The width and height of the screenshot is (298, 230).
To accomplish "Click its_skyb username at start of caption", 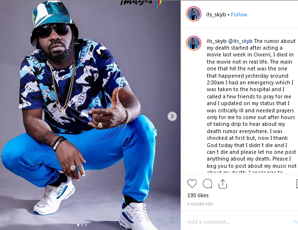I will (216, 41).
